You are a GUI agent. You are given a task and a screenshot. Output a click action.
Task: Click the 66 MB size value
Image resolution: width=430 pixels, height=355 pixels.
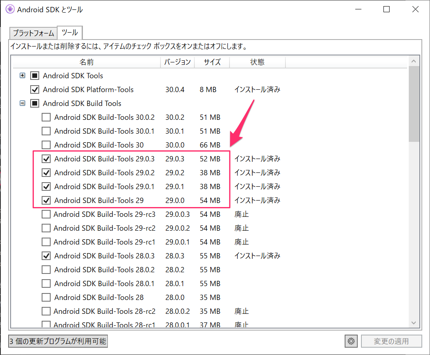(210, 145)
